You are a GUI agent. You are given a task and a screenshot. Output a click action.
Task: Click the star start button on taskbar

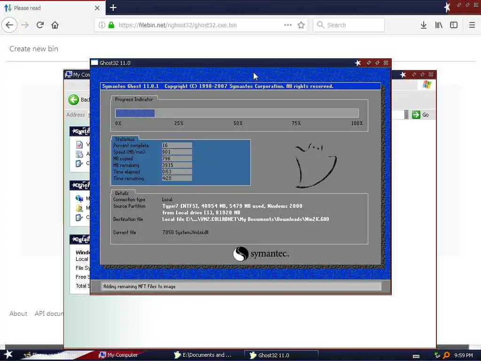click(8, 354)
